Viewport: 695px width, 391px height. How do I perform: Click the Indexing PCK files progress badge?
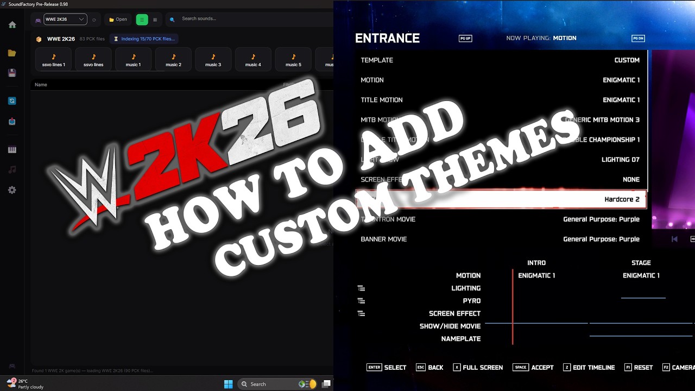click(x=144, y=39)
